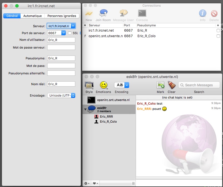Open the Style toolbar icon
This screenshot has height=187, width=223.
(89, 85)
